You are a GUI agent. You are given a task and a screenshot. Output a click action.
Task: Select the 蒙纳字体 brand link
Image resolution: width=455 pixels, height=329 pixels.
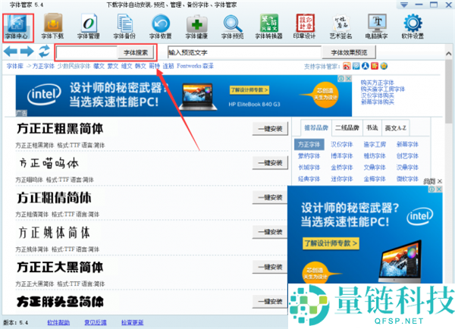309,156
